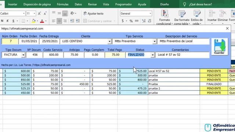
Task: Open the General number format dropdown
Action: click(150, 14)
